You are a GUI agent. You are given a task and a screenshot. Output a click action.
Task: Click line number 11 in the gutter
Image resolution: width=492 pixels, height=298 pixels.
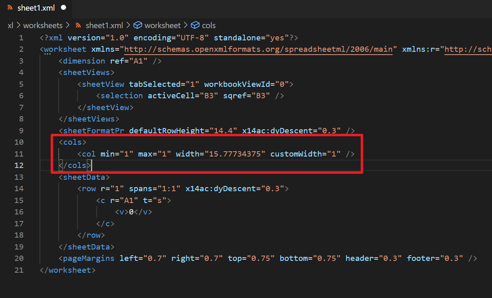(x=19, y=154)
